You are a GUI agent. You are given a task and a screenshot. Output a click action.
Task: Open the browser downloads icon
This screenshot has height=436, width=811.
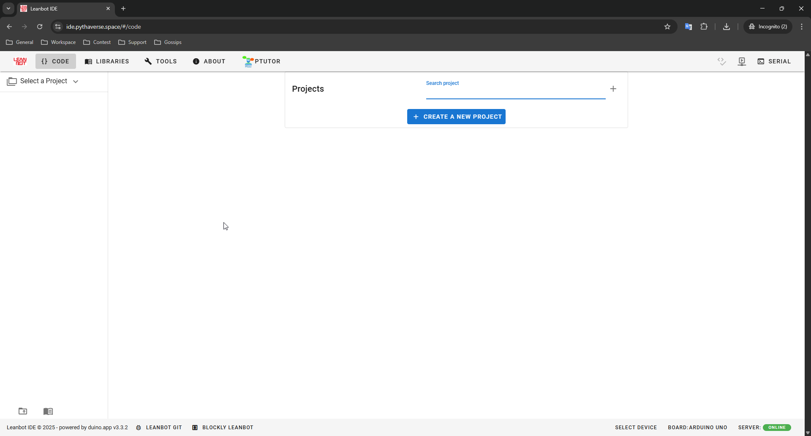point(727,27)
